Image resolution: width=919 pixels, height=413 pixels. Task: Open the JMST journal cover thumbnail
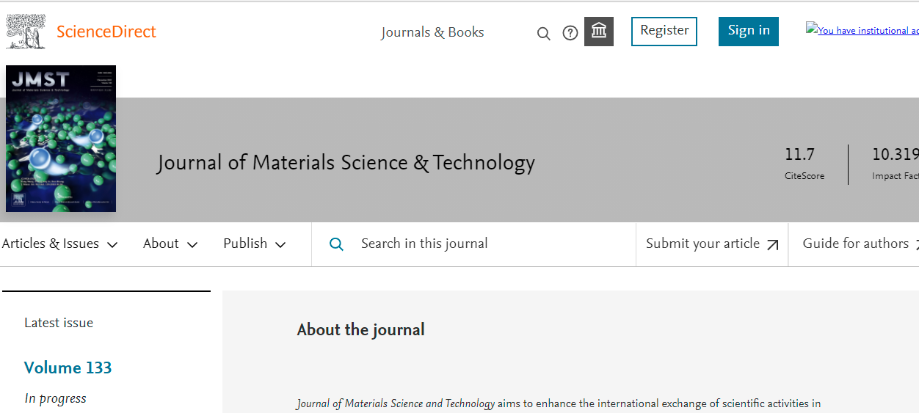61,139
